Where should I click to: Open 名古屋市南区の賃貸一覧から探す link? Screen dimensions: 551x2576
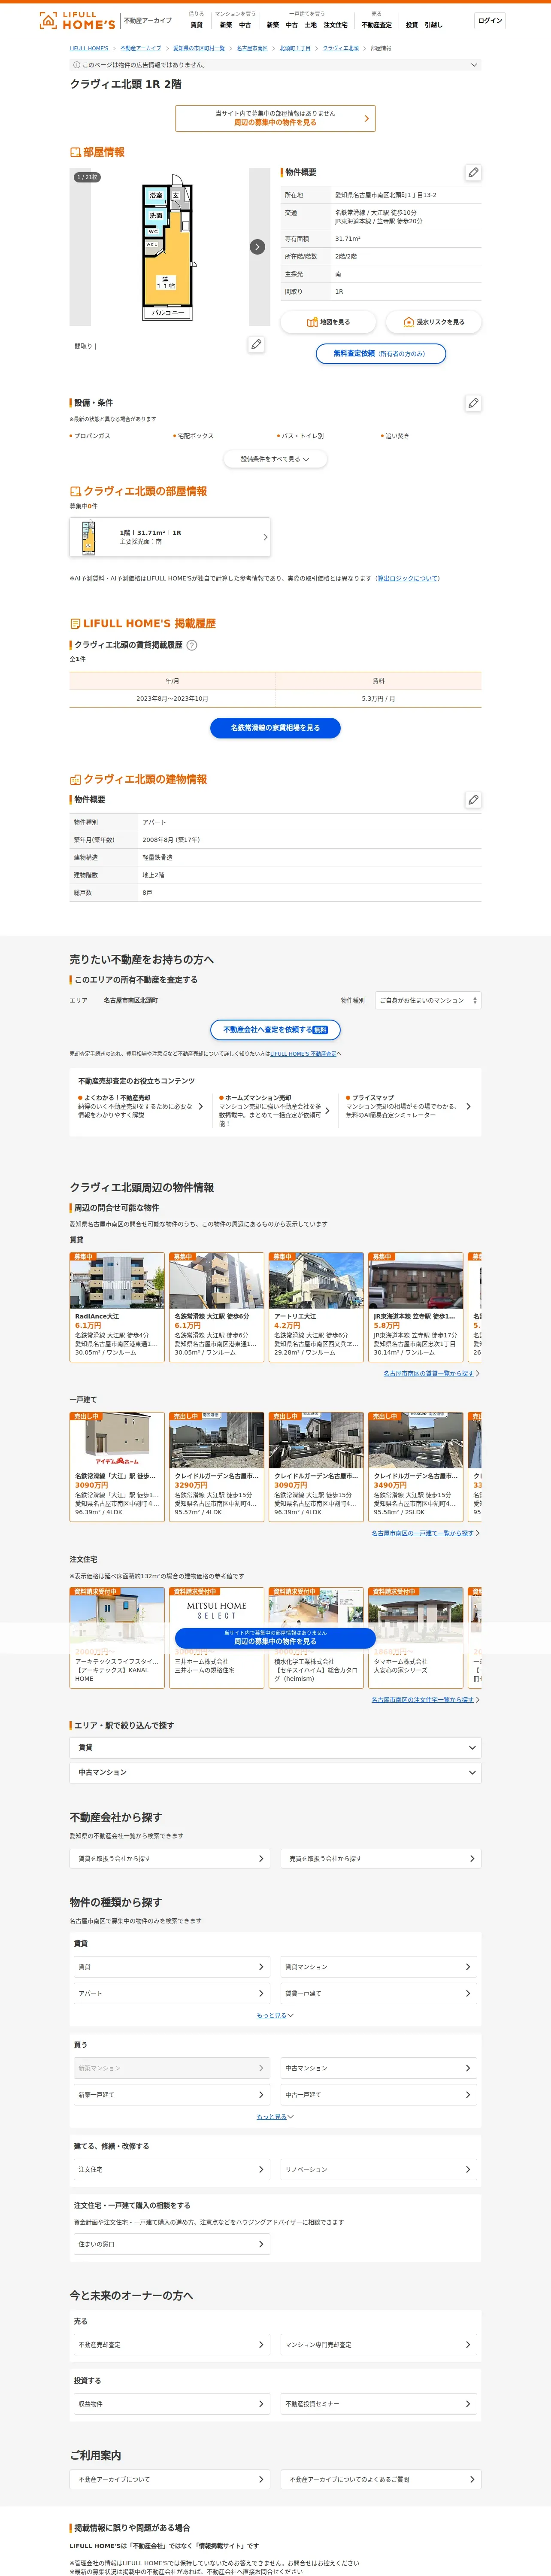tap(429, 1373)
